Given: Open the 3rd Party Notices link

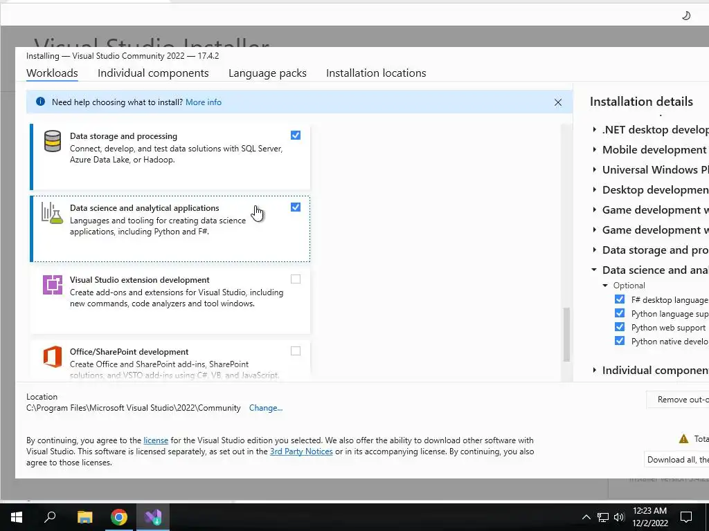Looking at the screenshot, I should coord(301,451).
